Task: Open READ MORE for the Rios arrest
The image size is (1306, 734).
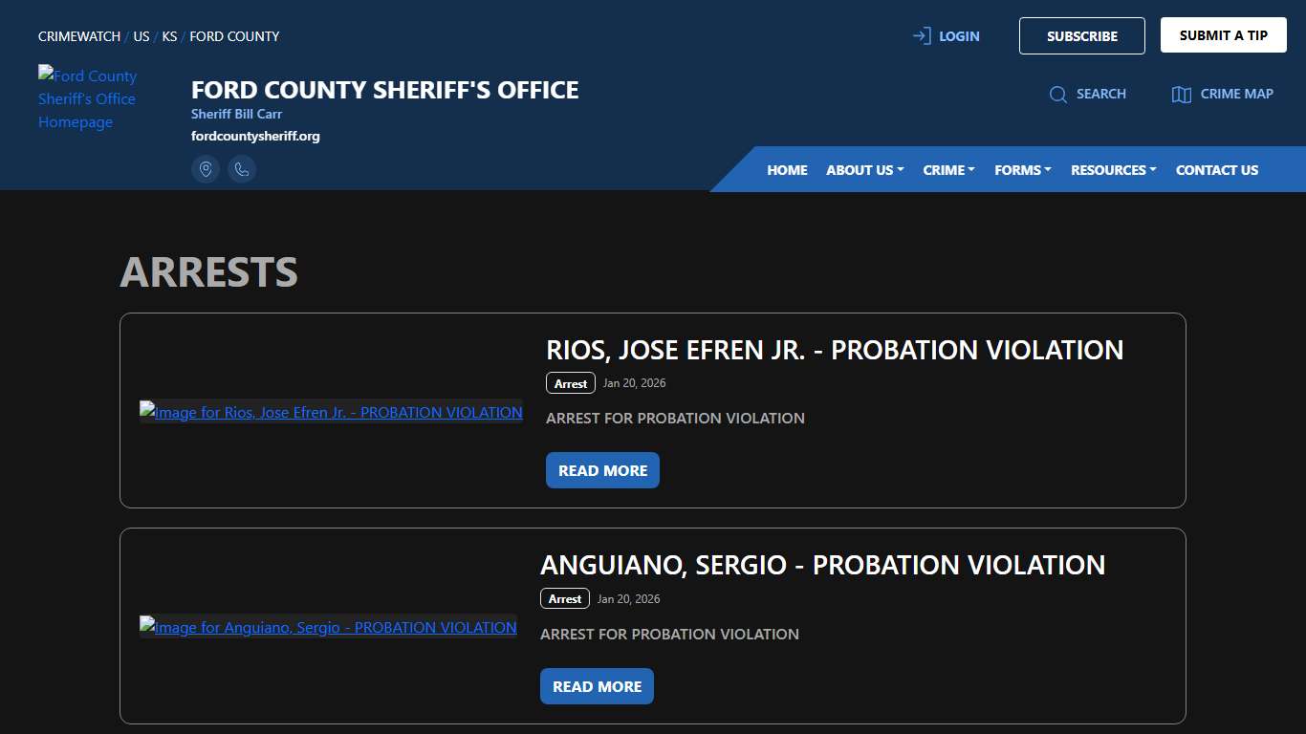Action: pos(602,469)
